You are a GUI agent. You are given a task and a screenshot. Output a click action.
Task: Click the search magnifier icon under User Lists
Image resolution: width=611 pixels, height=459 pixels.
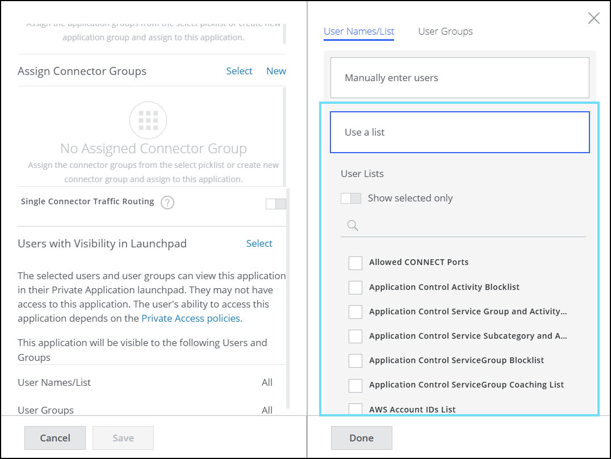point(353,226)
